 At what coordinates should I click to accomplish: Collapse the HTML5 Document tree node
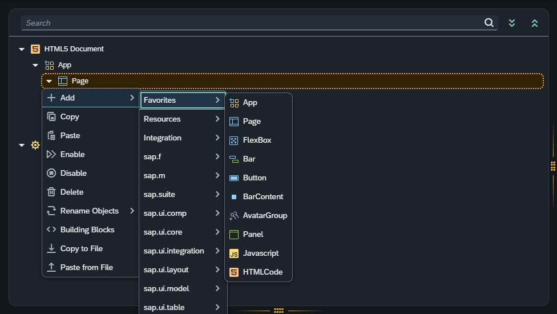pos(22,49)
